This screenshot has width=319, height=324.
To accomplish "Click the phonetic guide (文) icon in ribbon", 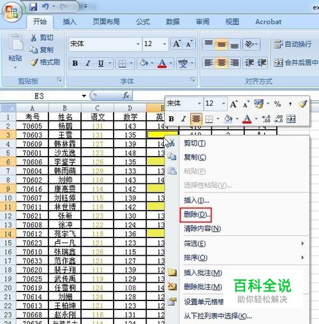I will [183, 63].
